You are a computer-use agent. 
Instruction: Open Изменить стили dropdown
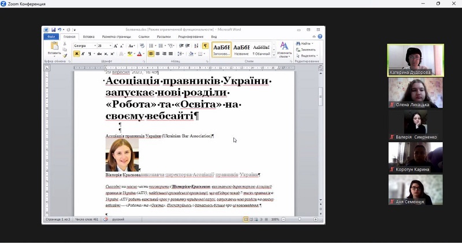tap(284, 50)
